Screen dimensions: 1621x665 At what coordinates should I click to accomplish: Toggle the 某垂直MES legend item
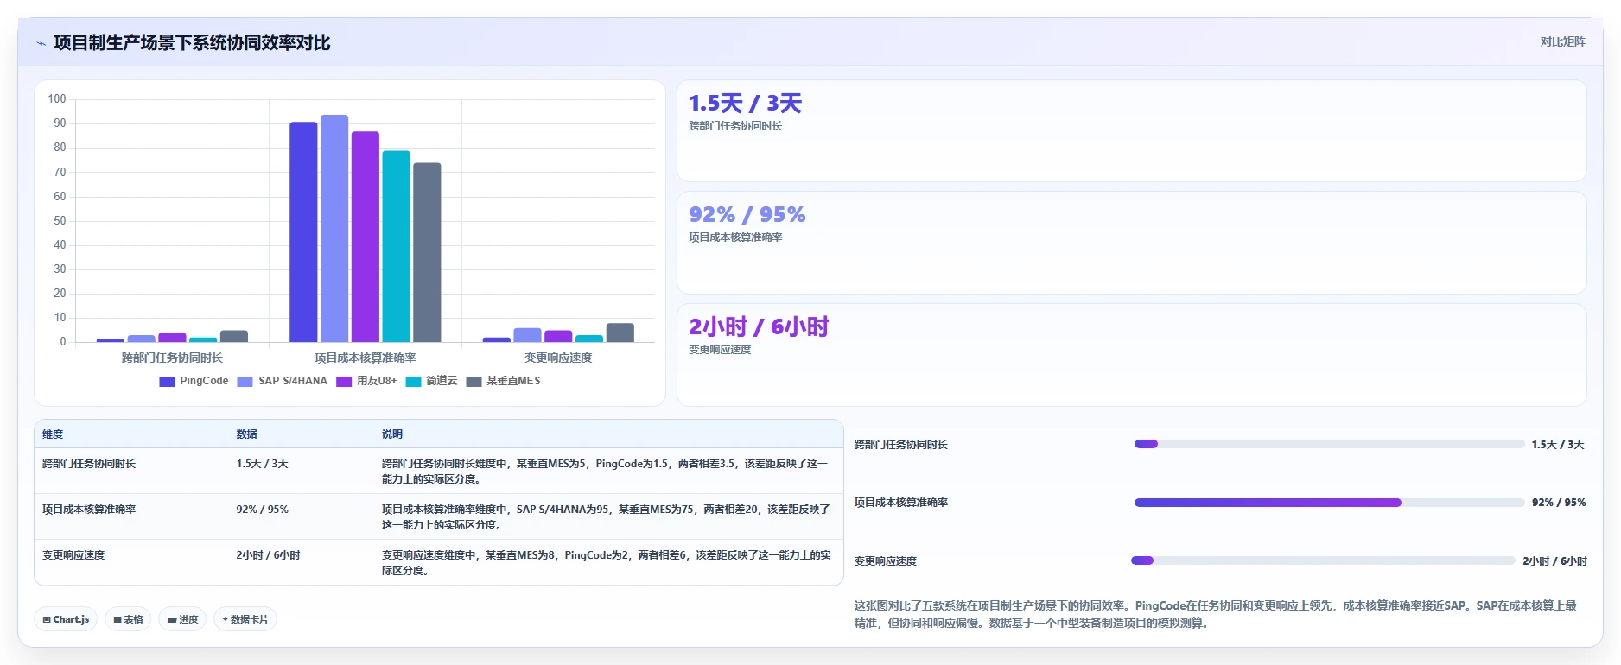click(x=503, y=381)
